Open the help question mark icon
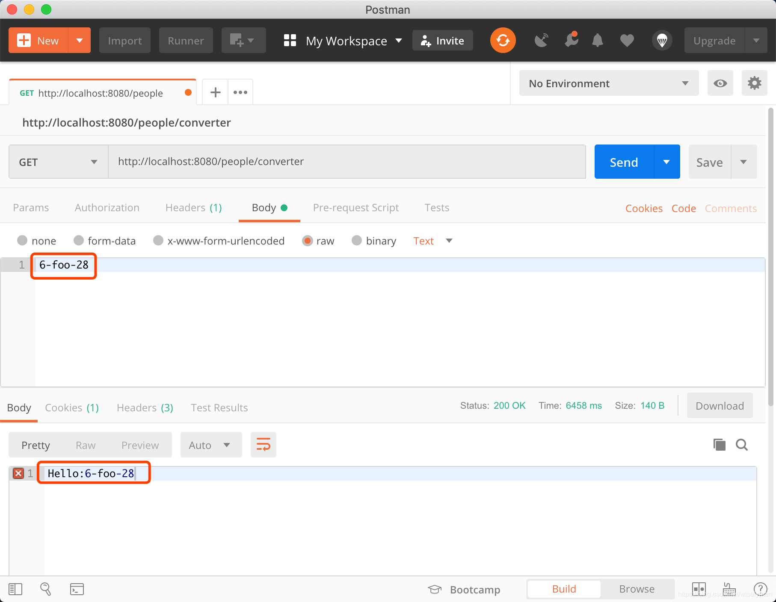 (760, 589)
